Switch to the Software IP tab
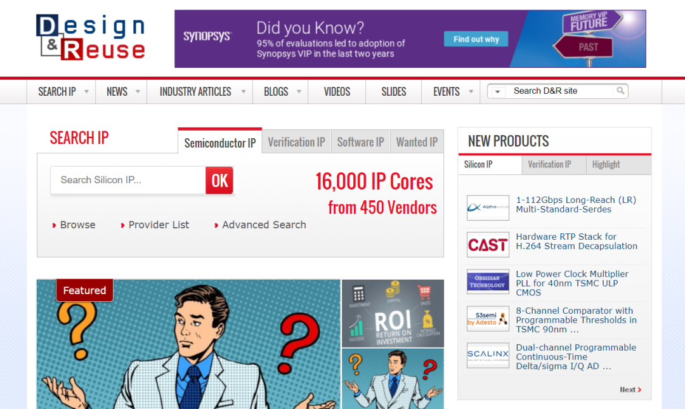This screenshot has height=409, width=685. click(360, 141)
